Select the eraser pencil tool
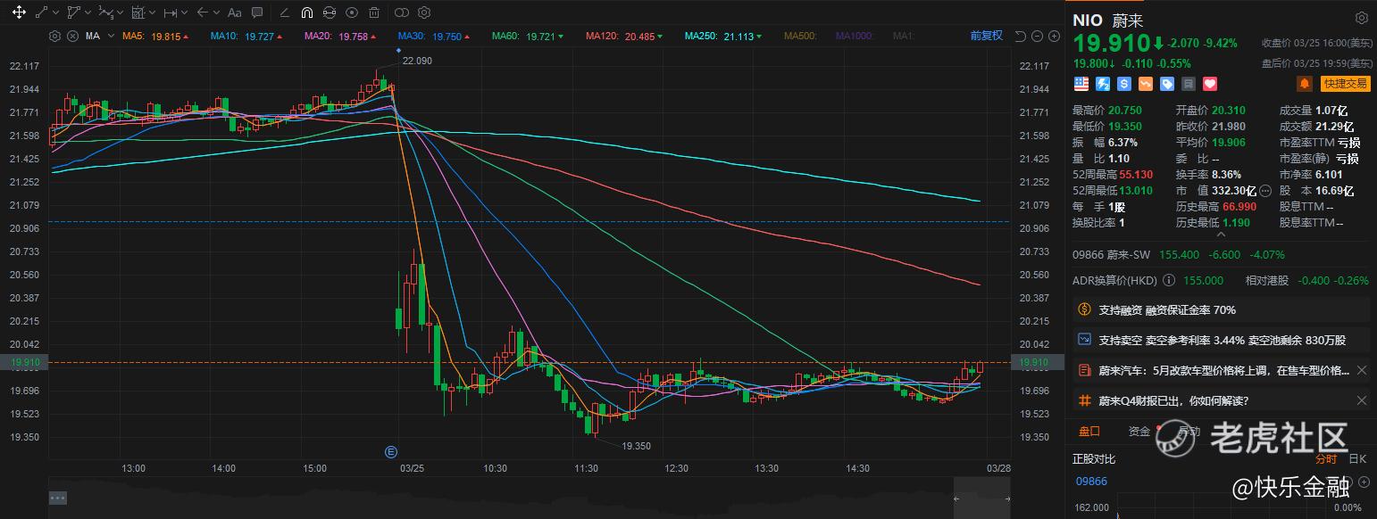The height and width of the screenshot is (519, 1377). (284, 12)
